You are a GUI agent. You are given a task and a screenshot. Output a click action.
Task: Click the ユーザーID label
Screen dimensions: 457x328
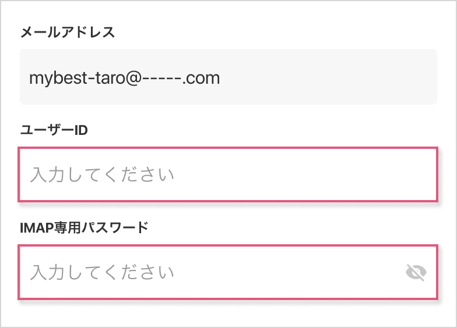(x=54, y=130)
